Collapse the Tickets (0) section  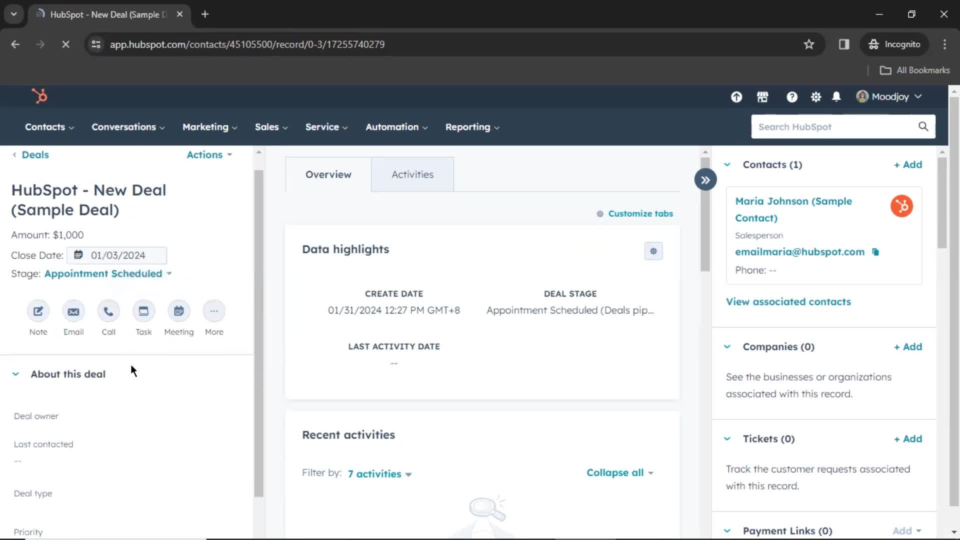[x=727, y=438]
